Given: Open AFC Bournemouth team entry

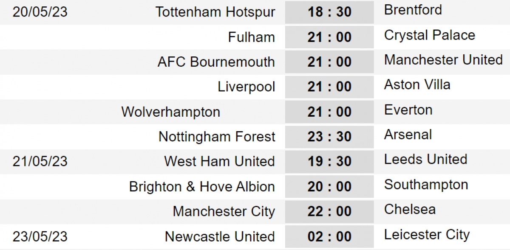Looking at the screenshot, I should pos(216,62).
